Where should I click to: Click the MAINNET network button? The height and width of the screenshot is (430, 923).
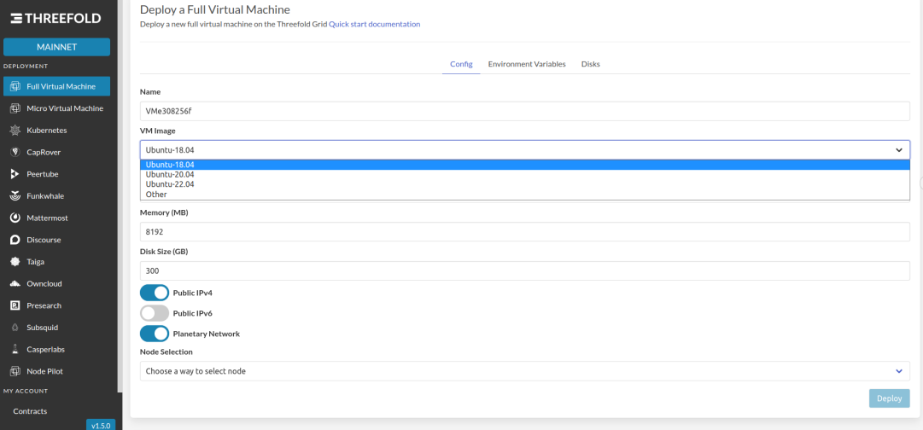[56, 47]
